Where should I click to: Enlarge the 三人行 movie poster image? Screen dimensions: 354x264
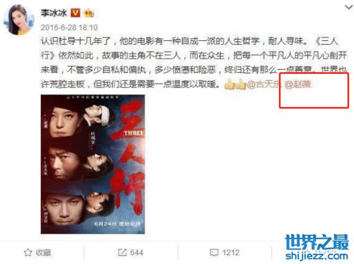click(93, 164)
